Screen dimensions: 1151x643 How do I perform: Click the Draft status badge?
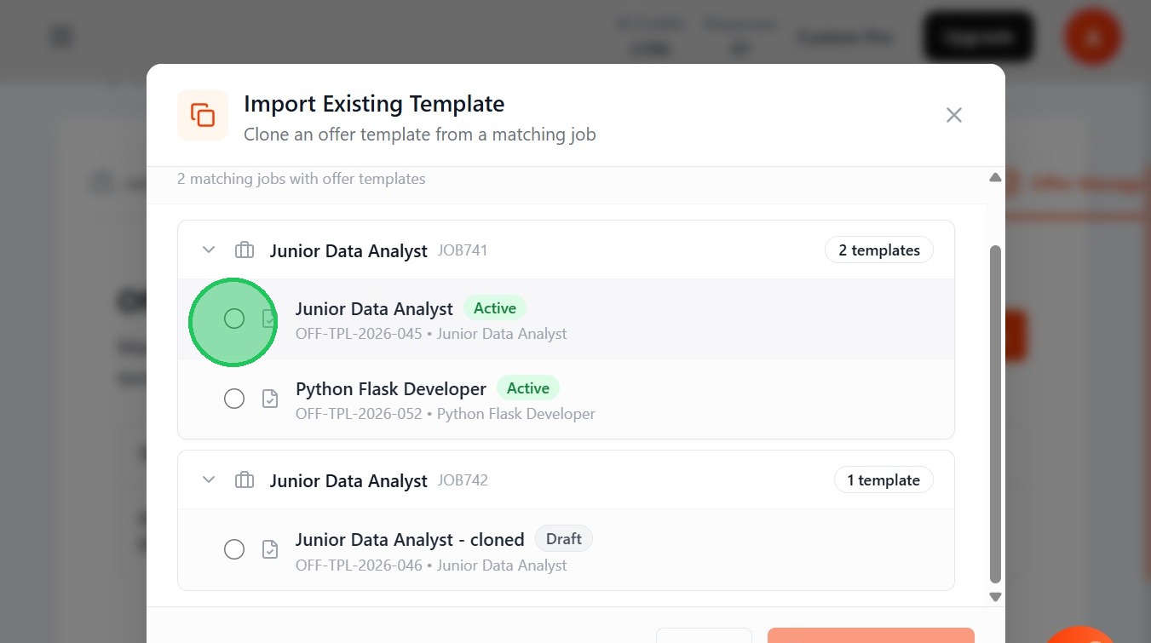coord(563,539)
